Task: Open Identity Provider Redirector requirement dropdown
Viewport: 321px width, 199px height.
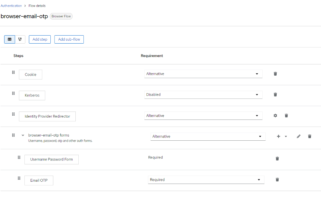Action: click(203, 116)
